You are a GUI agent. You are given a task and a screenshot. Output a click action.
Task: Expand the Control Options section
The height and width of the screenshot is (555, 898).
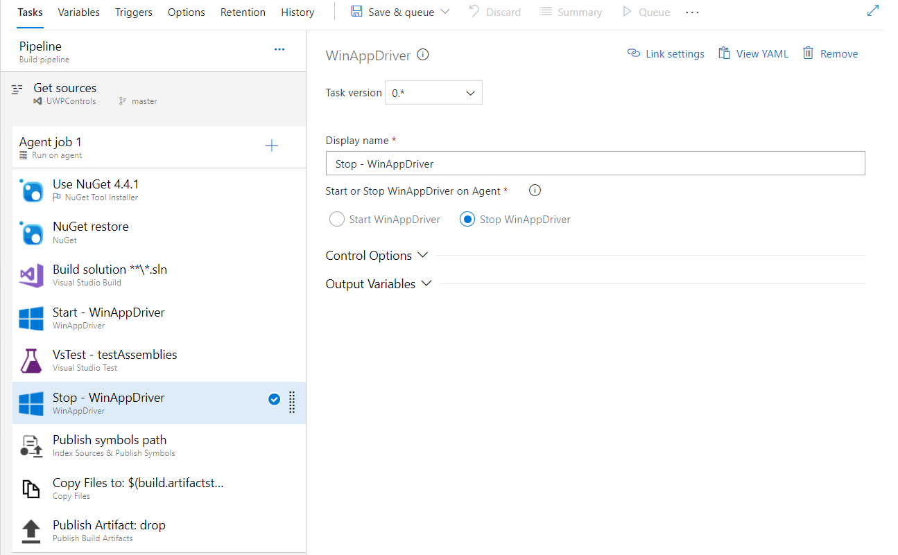point(377,256)
